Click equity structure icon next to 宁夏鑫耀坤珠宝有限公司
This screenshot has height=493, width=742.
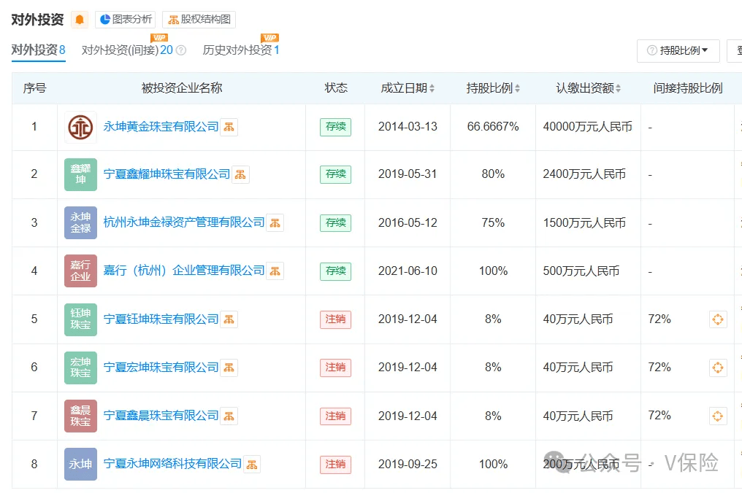point(240,174)
